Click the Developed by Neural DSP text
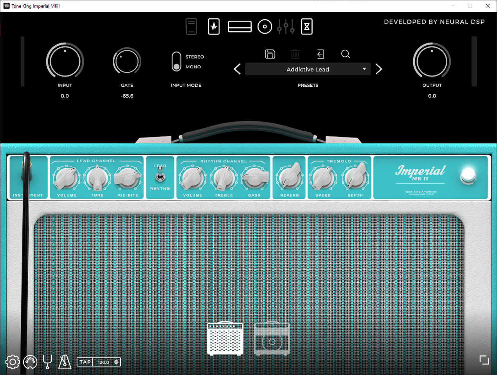The height and width of the screenshot is (375, 497). click(434, 22)
